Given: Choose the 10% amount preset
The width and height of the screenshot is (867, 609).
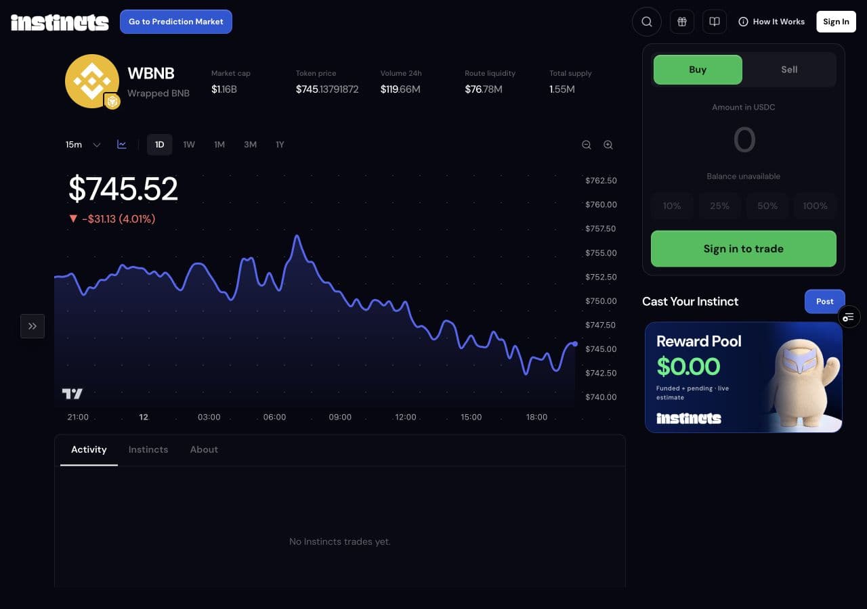Looking at the screenshot, I should click(672, 206).
